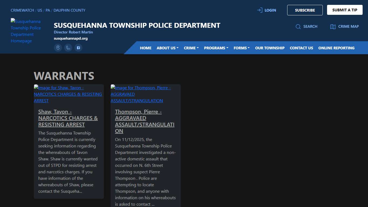Click the location pin icon under the logo
Image resolution: width=368 pixels, height=207 pixels.
58,47
